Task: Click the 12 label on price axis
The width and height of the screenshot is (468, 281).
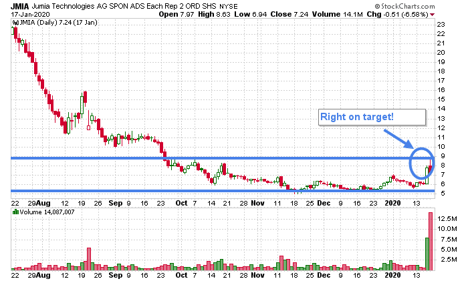Action: pos(441,128)
